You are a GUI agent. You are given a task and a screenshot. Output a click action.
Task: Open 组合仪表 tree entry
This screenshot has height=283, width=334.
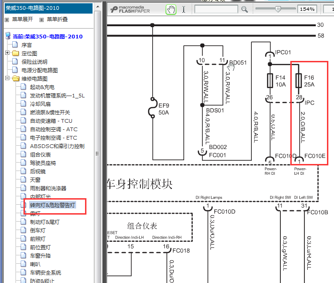(x=40, y=155)
